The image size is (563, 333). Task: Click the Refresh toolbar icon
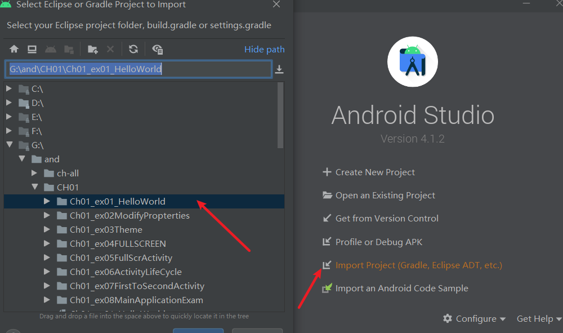point(133,49)
